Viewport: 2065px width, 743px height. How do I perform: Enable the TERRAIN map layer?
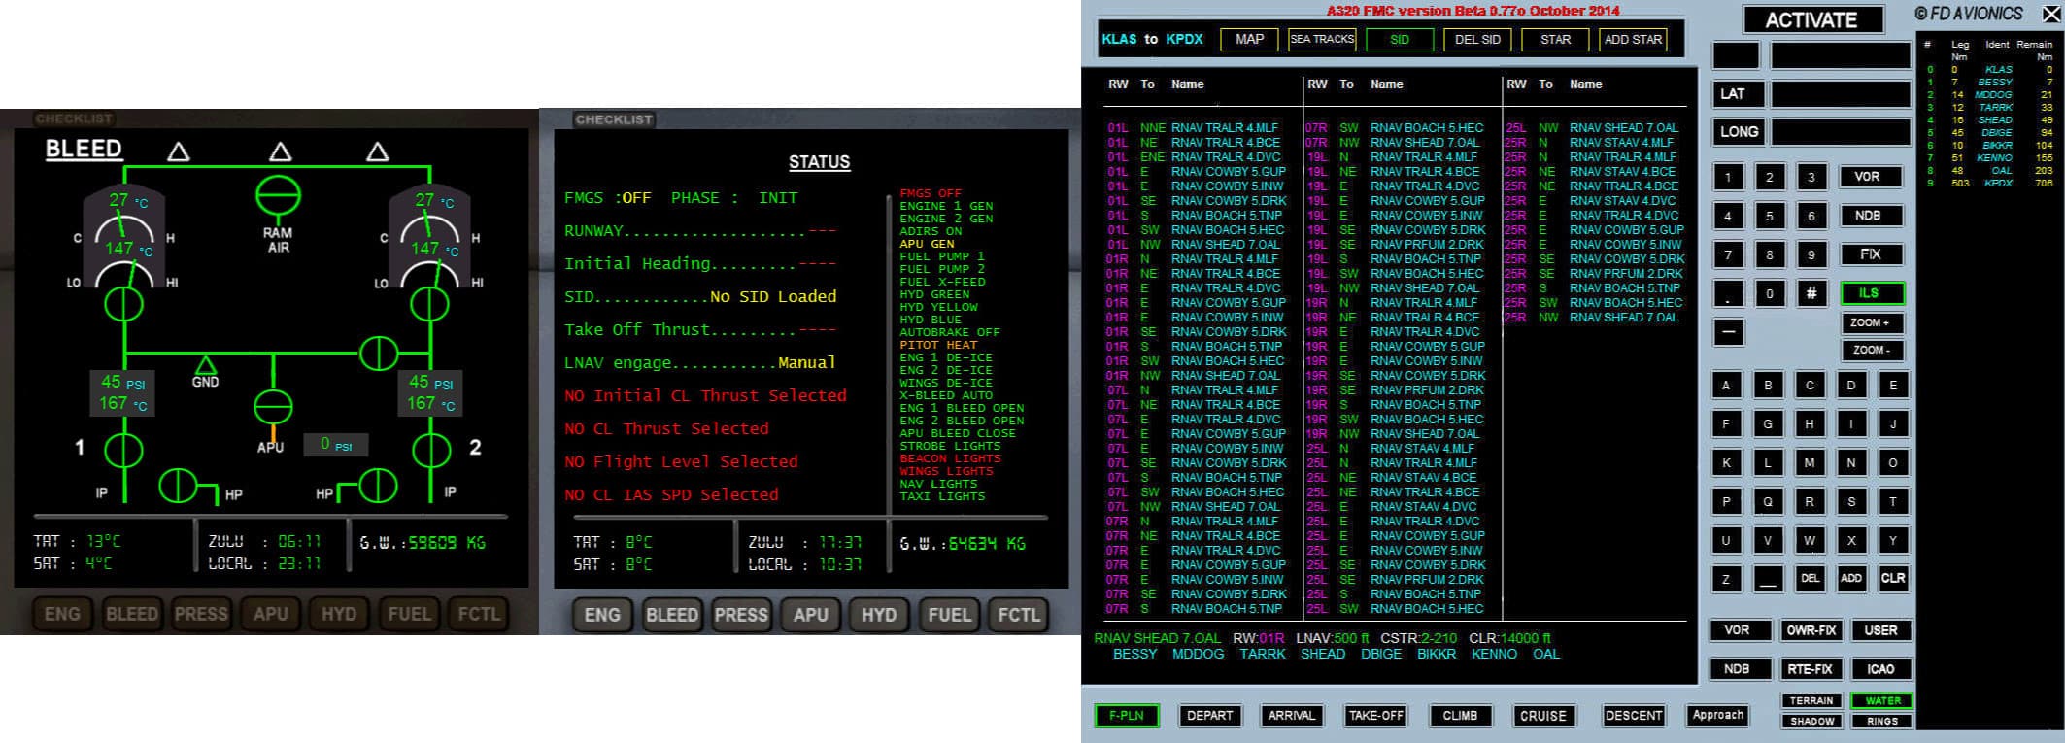click(x=1811, y=700)
